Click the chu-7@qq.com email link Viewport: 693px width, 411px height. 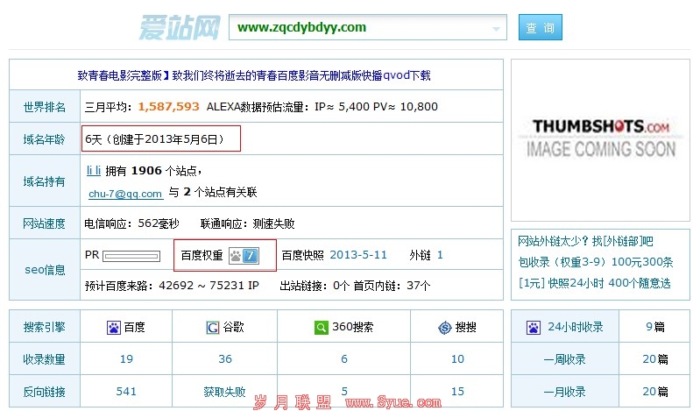[125, 194]
